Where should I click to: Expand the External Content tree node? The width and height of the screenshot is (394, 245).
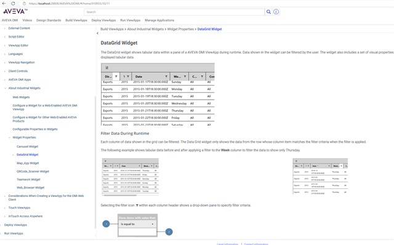[5, 28]
